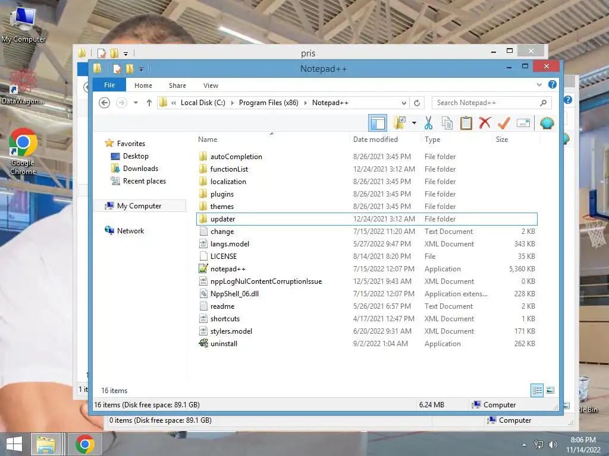This screenshot has height=456, width=609.
Task: Expand the hidden path chevron in address bar
Action: 174,103
